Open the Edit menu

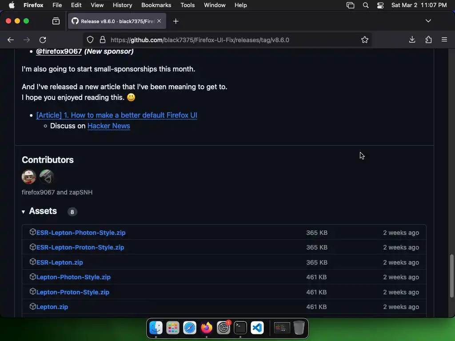point(76,5)
